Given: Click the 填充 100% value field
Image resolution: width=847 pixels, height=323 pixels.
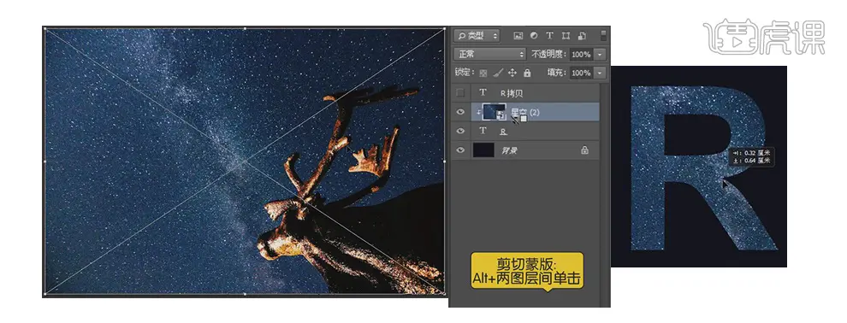Looking at the screenshot, I should coord(581,73).
